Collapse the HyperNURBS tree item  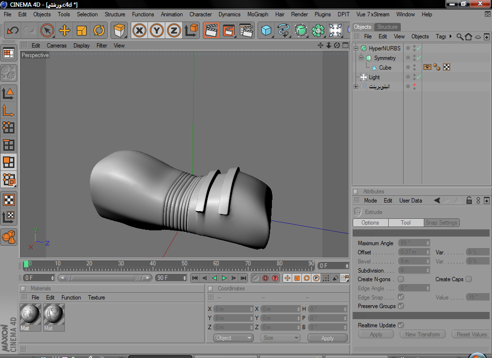[x=356, y=48]
